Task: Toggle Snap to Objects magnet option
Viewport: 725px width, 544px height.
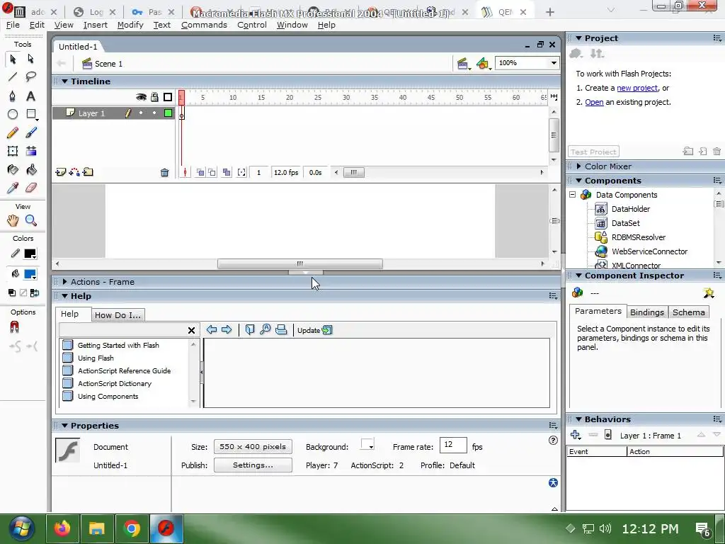Action: tap(14, 327)
